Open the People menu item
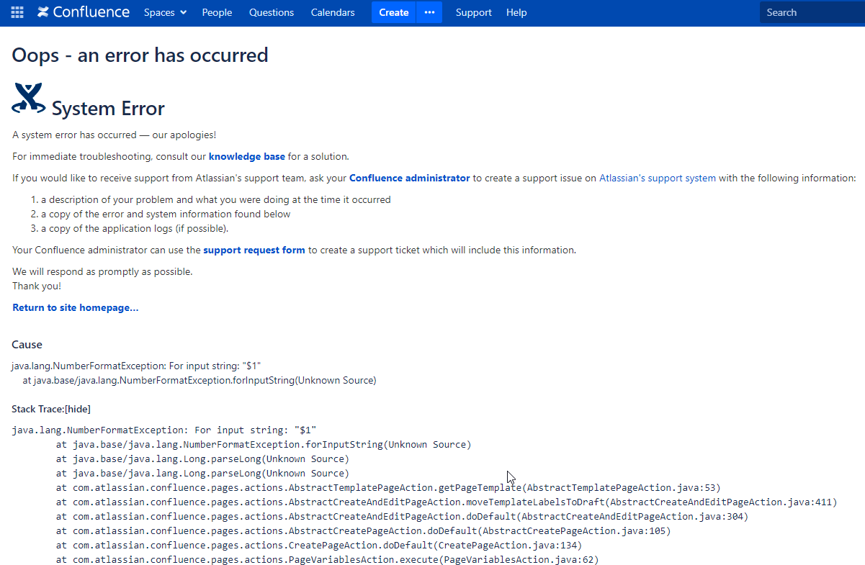 click(217, 12)
